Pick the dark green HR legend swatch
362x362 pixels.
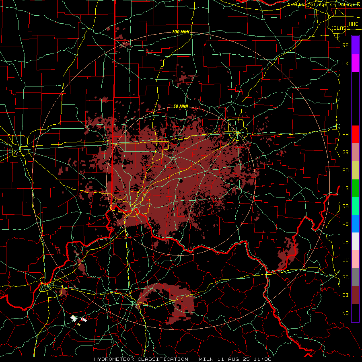(x=355, y=188)
